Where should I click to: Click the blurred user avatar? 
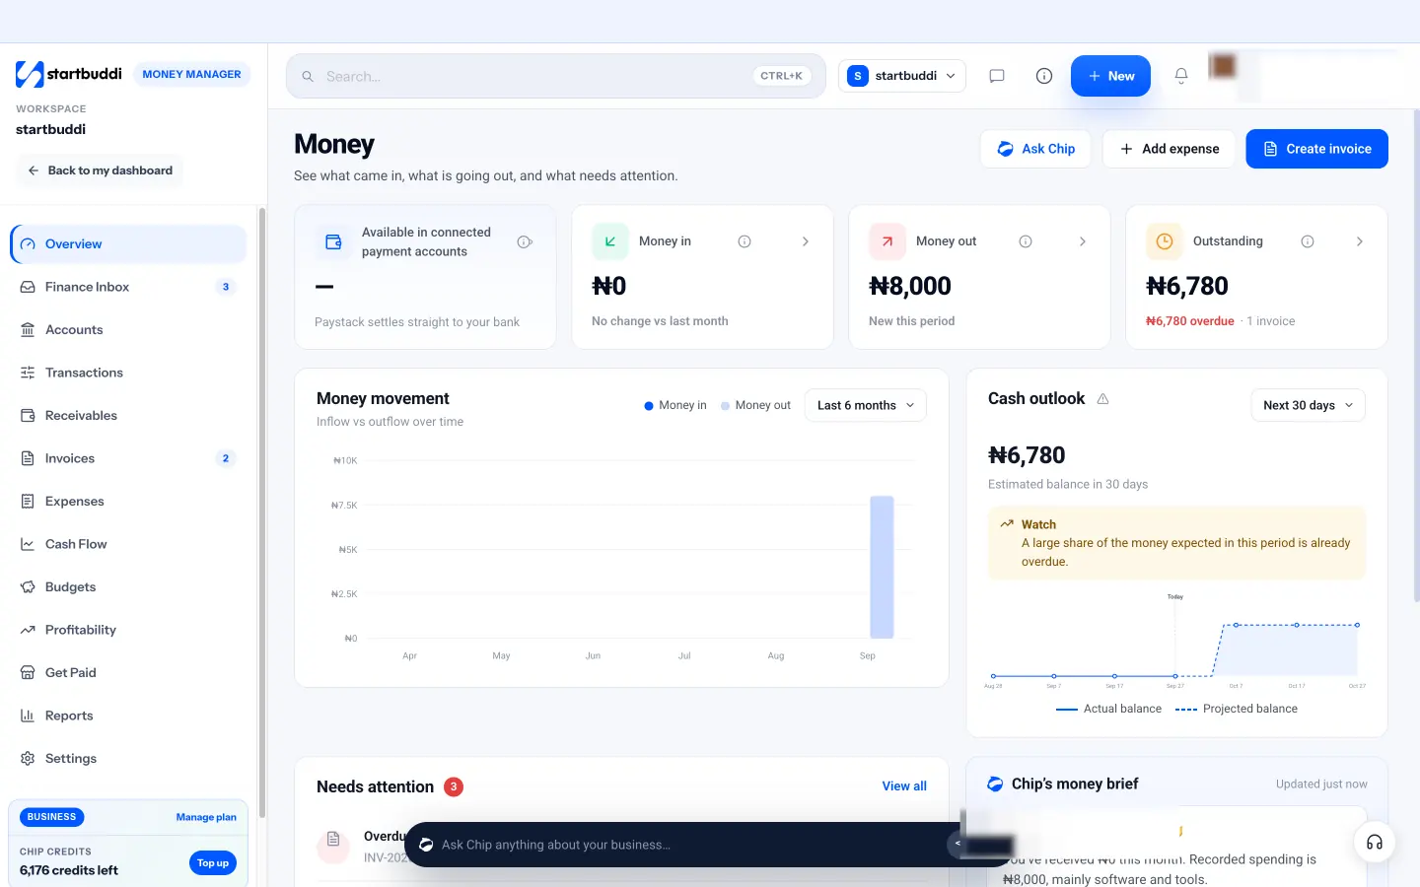[x=1223, y=66]
